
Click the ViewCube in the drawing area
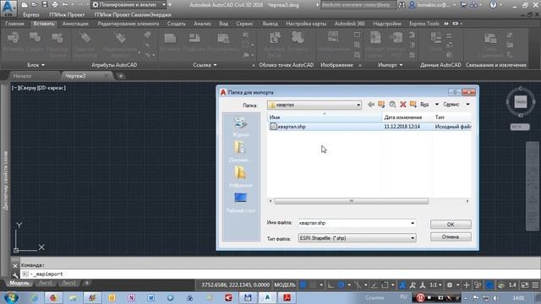[x=521, y=102]
